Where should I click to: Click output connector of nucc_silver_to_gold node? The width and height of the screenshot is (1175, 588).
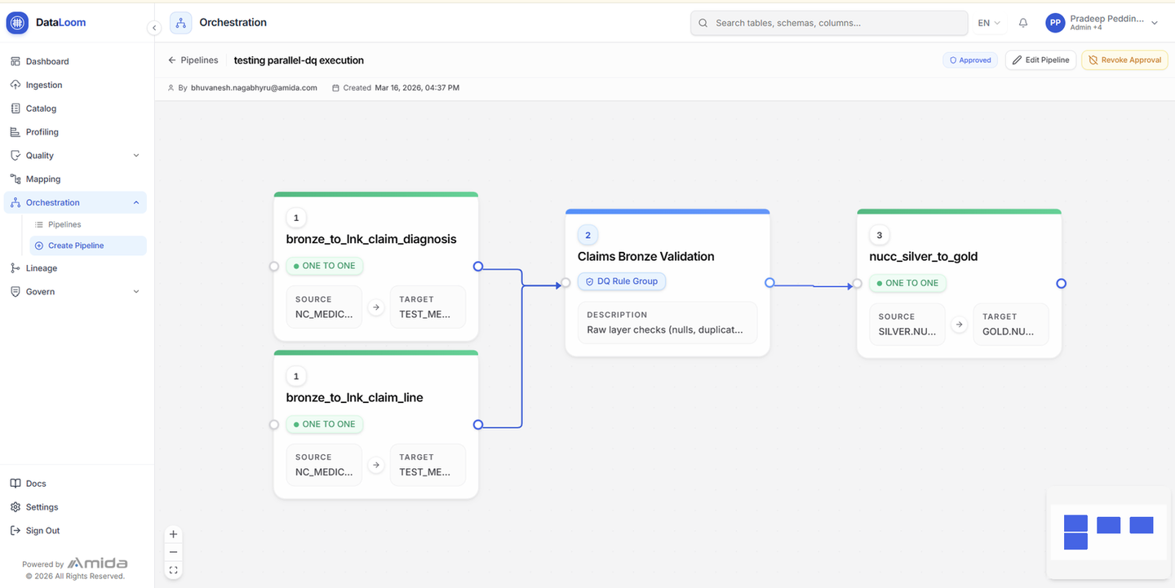(x=1061, y=284)
